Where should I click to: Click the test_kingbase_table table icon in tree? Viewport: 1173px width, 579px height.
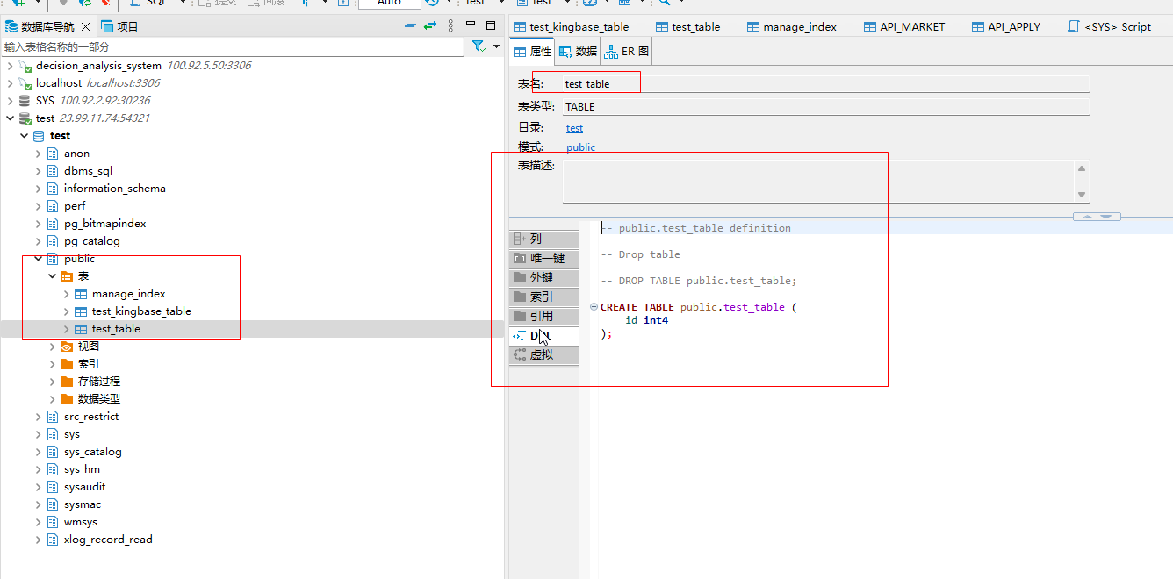pyautogui.click(x=81, y=311)
